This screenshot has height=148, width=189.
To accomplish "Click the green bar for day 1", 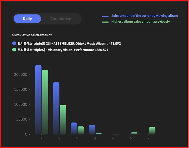I will coord(45,102).
